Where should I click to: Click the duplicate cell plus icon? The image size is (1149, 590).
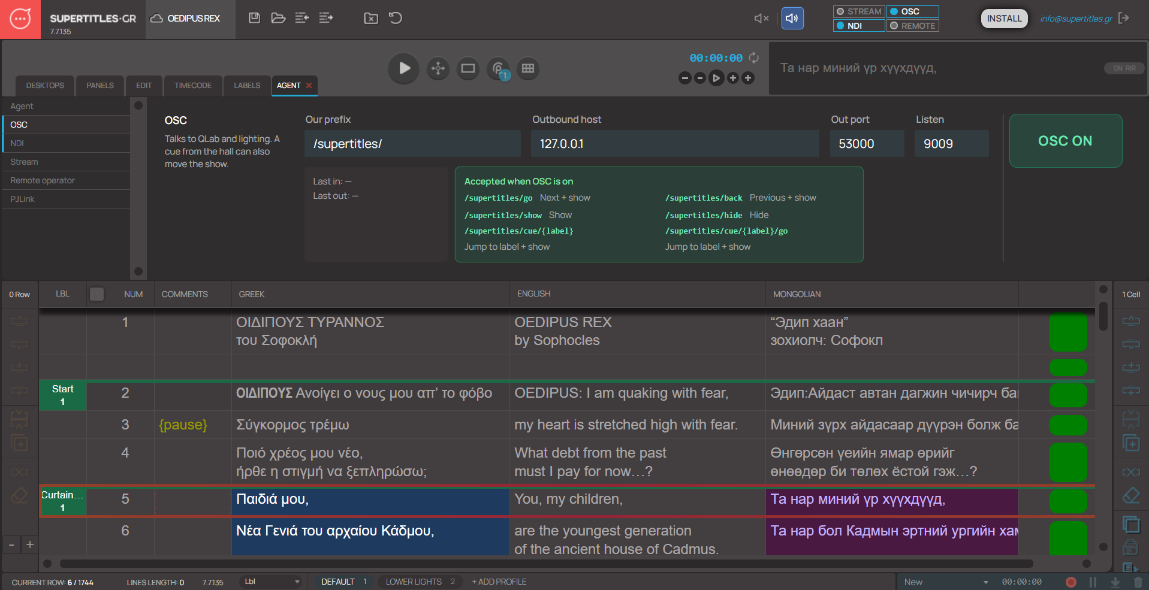(x=1131, y=443)
